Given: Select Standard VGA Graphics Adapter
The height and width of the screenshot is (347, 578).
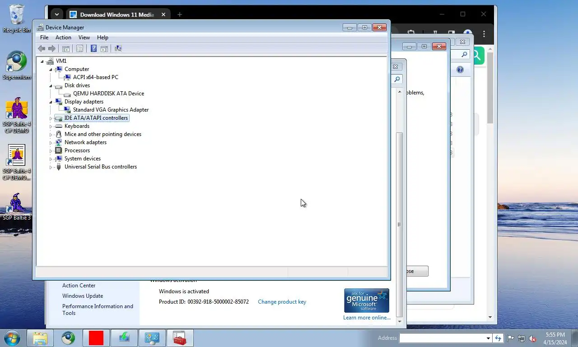Looking at the screenshot, I should coord(111,110).
